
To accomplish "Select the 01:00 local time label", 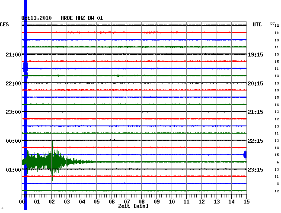I will point(13,169).
